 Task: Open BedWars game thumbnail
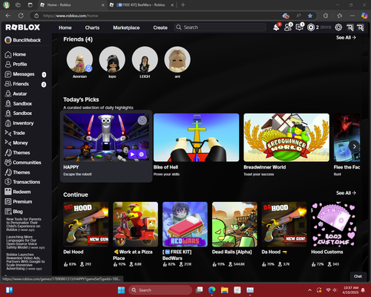pos(185,224)
